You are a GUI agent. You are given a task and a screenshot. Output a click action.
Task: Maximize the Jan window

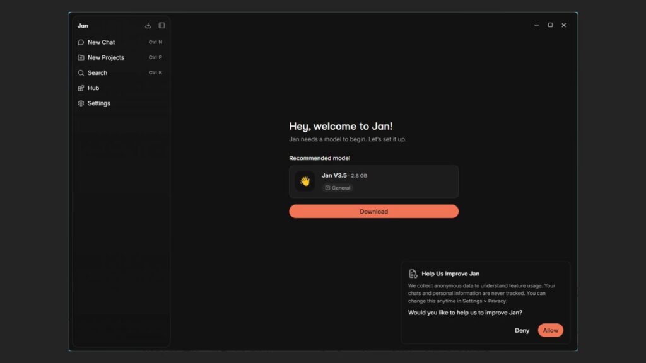(x=550, y=25)
